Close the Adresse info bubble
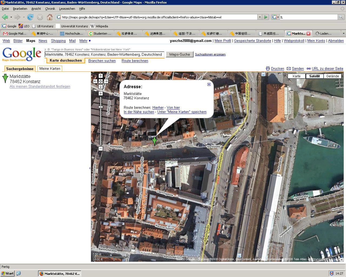Screen dimensions: 346x277 click(x=209, y=84)
